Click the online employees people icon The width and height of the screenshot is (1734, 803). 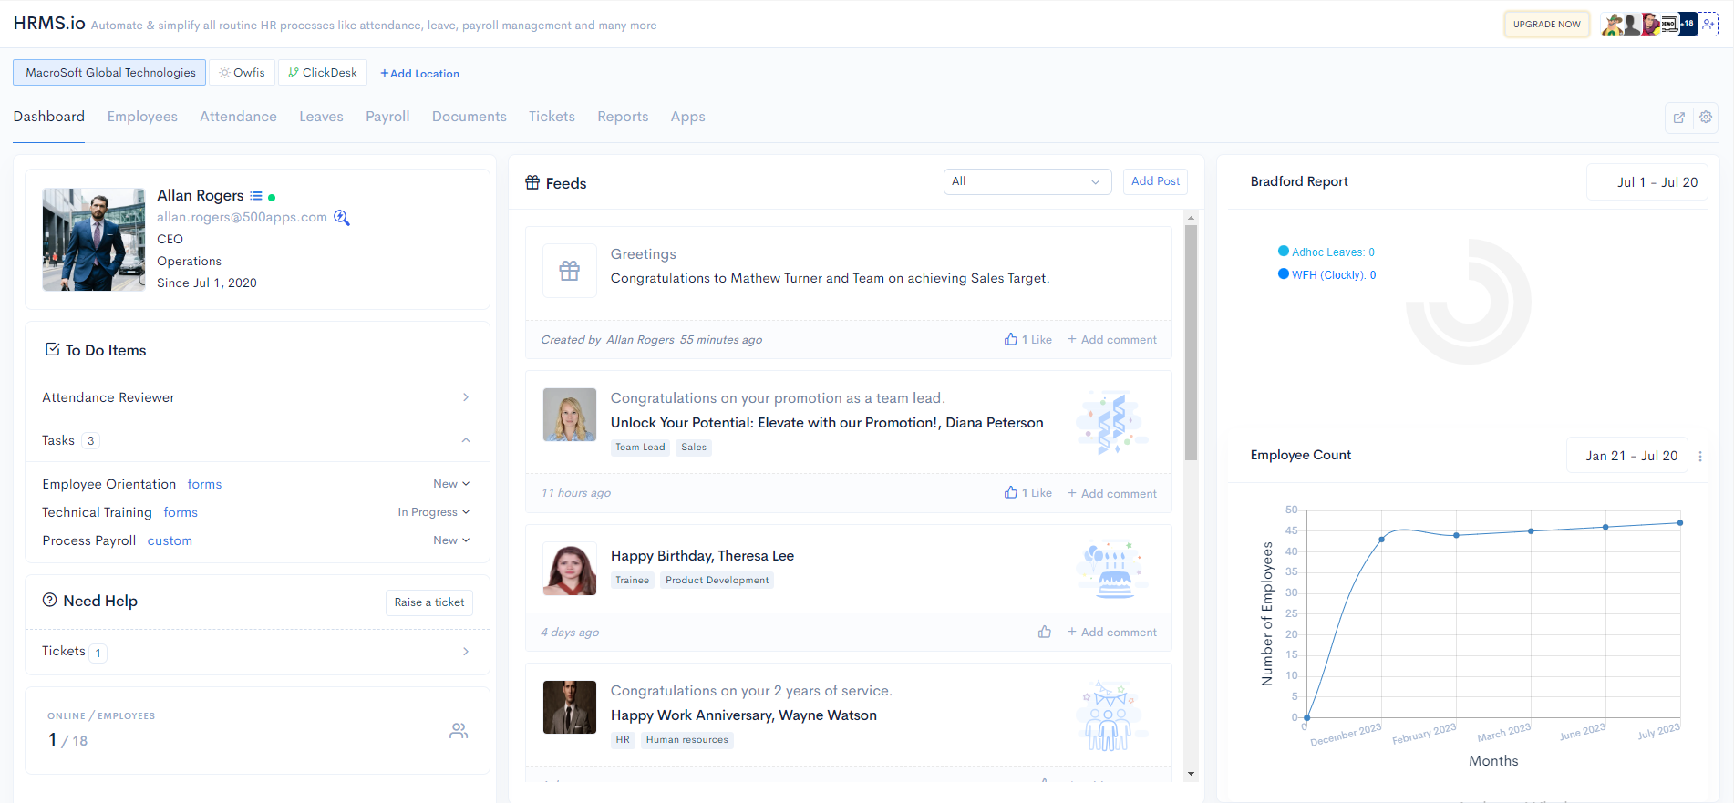459,731
